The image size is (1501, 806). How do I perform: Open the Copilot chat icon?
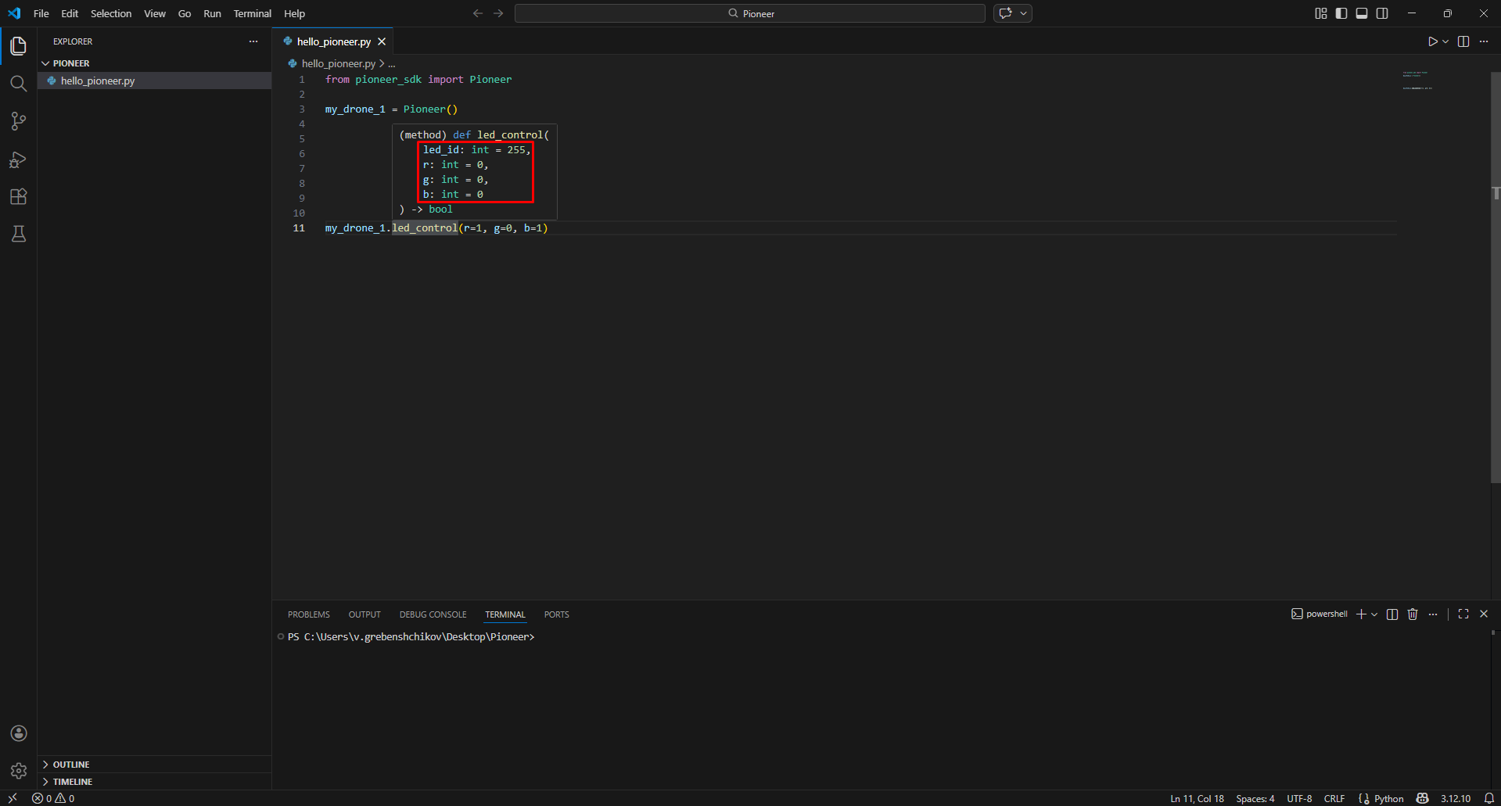1006,13
